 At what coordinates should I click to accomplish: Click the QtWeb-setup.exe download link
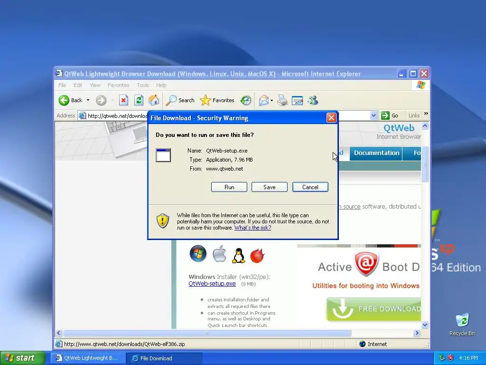[212, 284]
